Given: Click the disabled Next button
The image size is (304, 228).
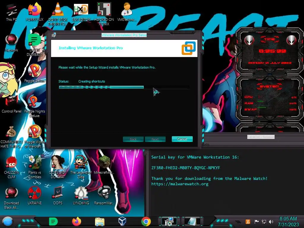Looking at the screenshot, I should coord(155,139).
